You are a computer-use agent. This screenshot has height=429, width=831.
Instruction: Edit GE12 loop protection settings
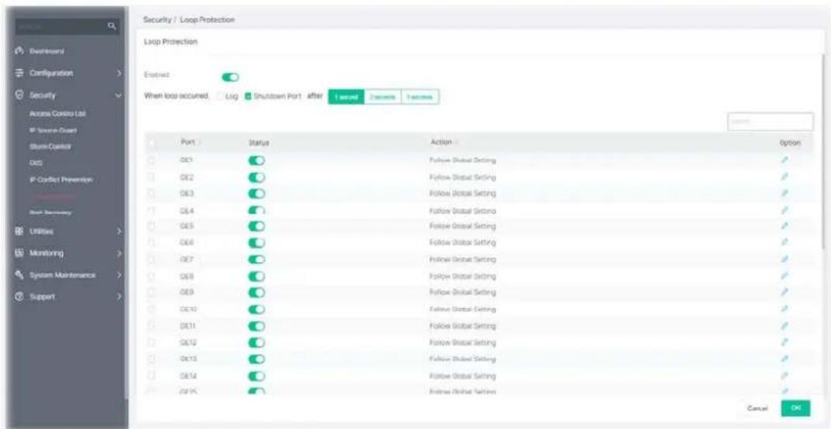[785, 342]
